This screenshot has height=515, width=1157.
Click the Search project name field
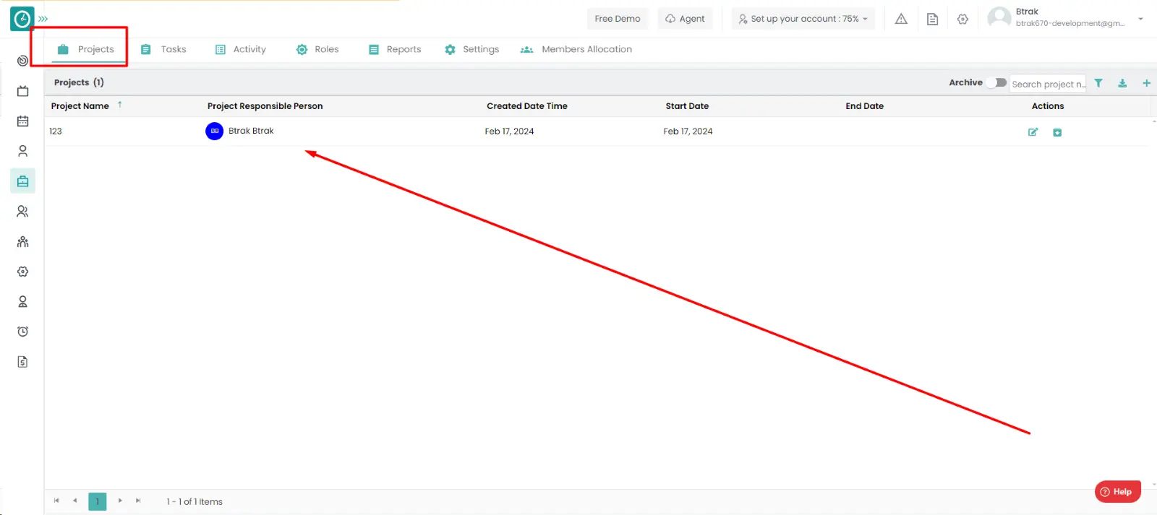tap(1047, 84)
